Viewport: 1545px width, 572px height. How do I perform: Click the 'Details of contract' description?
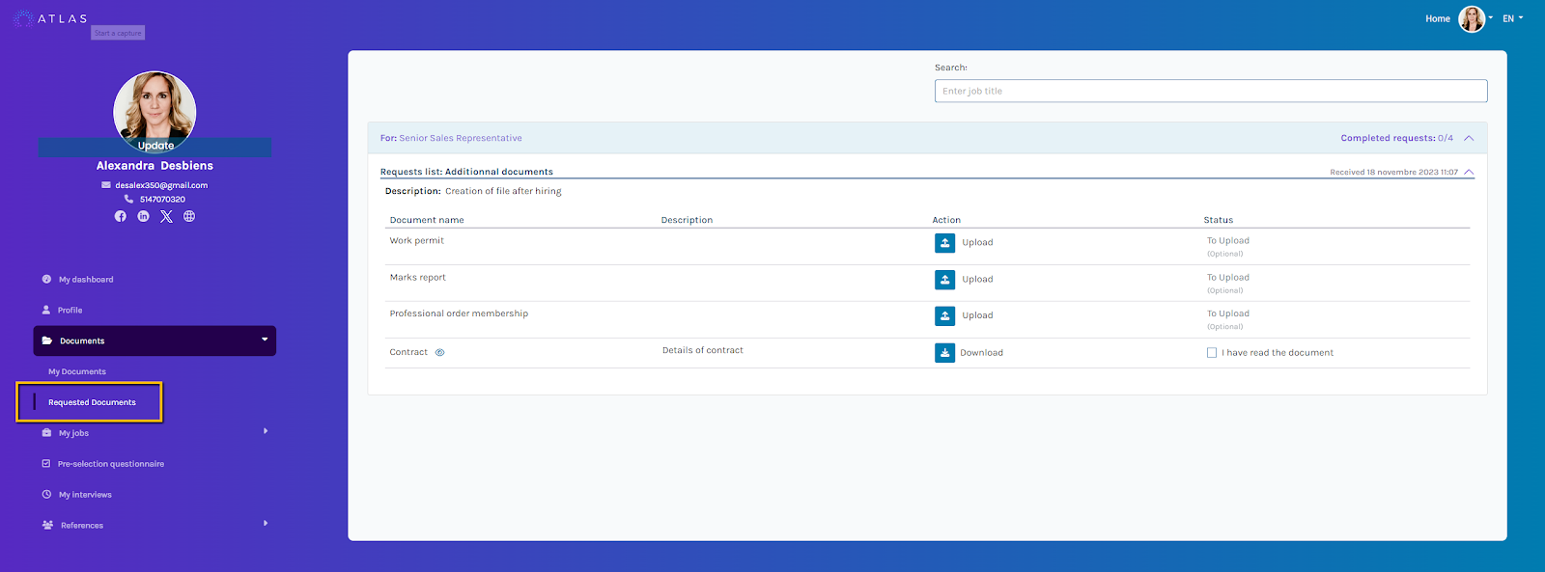tap(703, 350)
